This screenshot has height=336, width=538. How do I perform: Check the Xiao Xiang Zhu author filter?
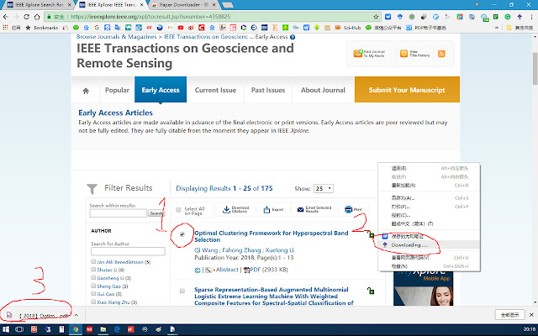[93, 302]
